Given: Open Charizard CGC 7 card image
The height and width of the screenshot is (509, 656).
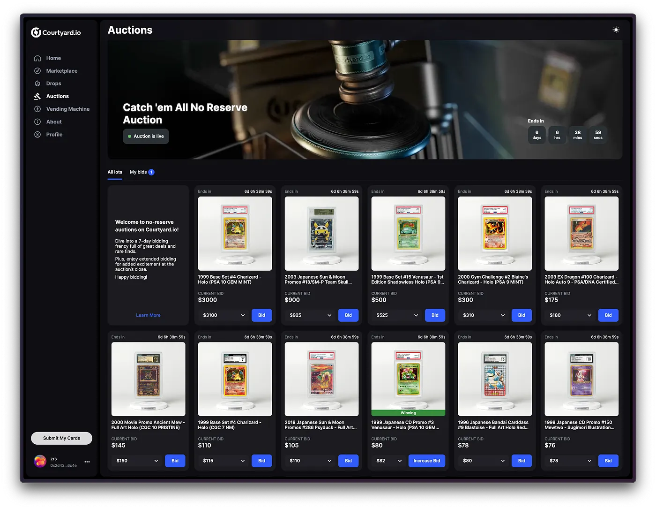Looking at the screenshot, I should (x=235, y=379).
